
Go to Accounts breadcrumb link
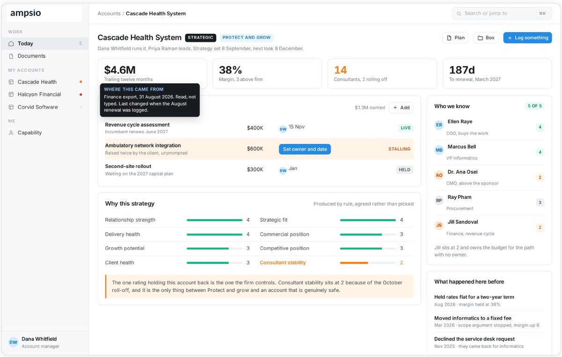109,14
